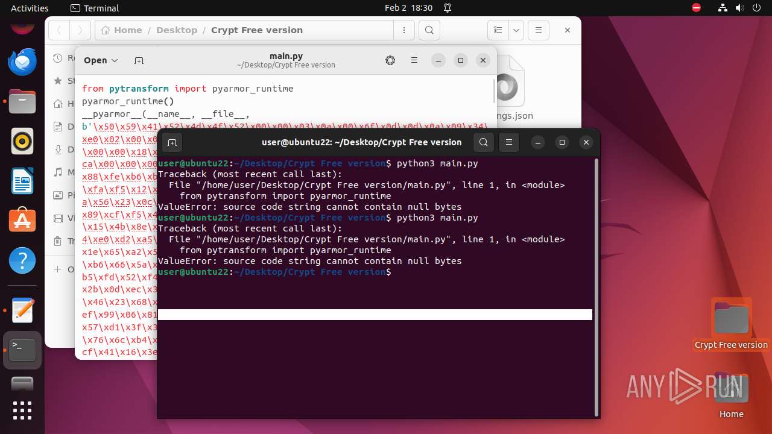772x434 pixels.
Task: Switch Files to list view
Action: pyautogui.click(x=498, y=30)
